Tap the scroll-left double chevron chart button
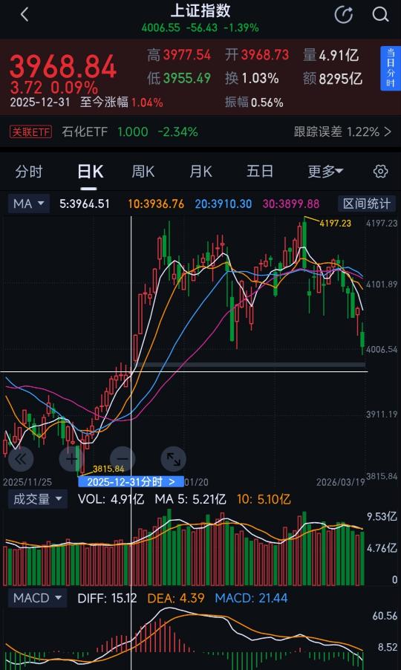 click(20, 459)
